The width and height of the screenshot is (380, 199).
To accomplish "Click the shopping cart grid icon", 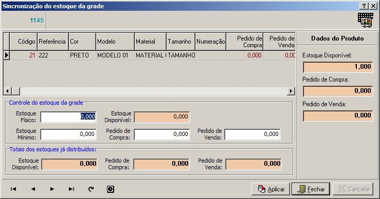I will point(366,21).
